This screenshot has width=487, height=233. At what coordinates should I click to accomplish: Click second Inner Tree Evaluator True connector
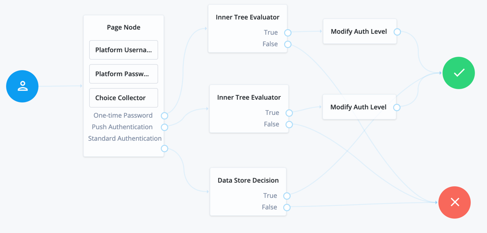[289, 113]
